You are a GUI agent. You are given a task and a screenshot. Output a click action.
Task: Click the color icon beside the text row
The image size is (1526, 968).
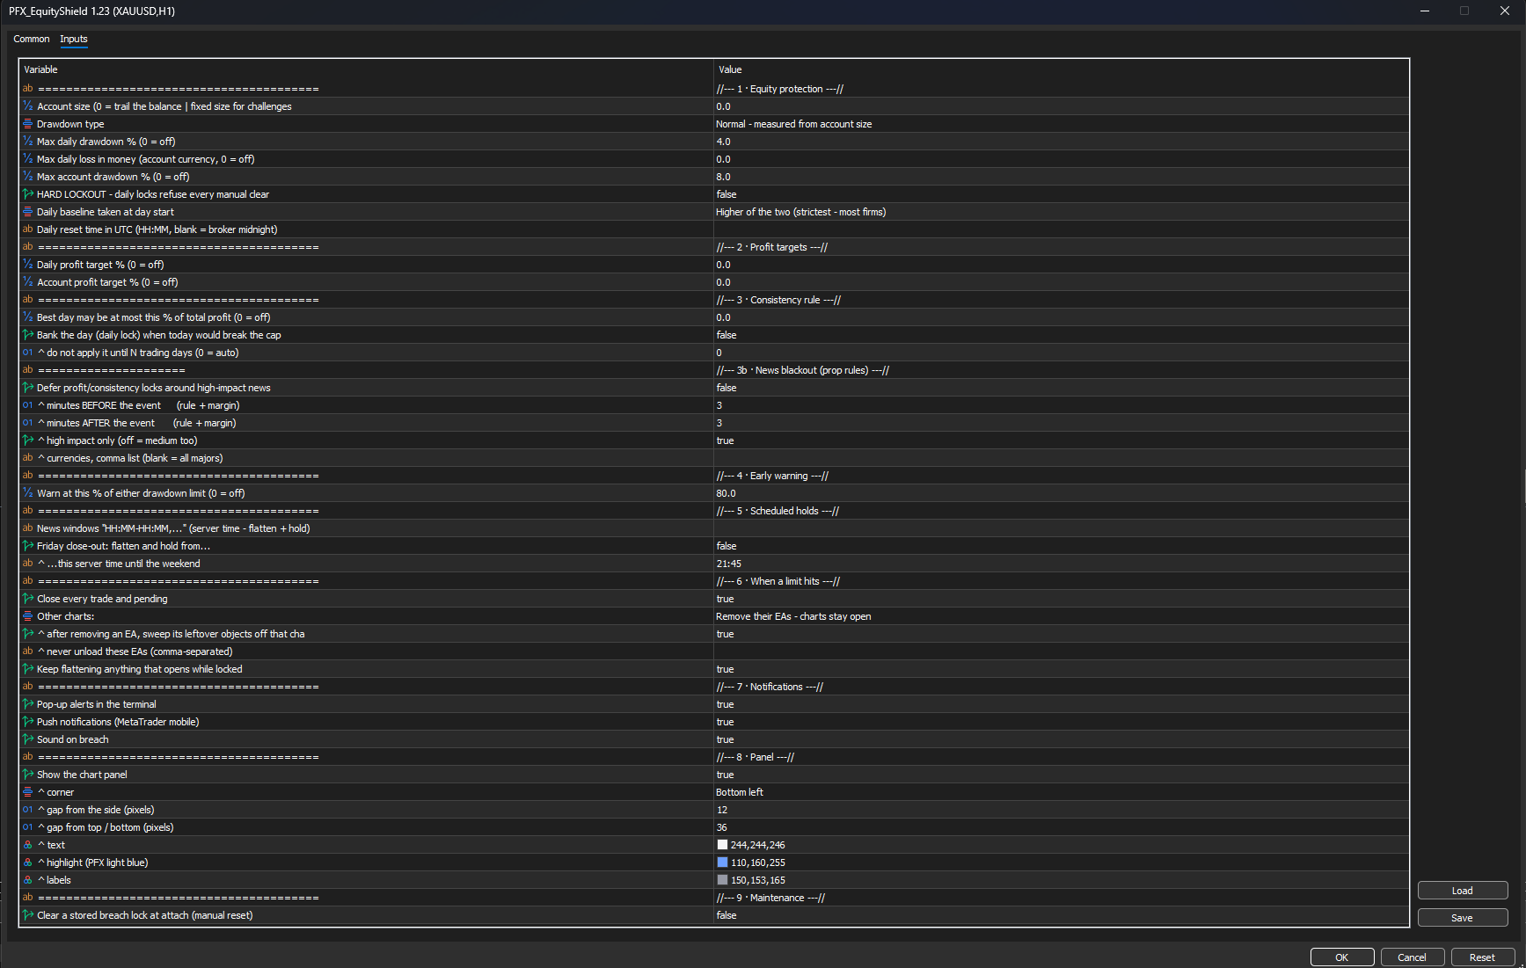[28, 845]
